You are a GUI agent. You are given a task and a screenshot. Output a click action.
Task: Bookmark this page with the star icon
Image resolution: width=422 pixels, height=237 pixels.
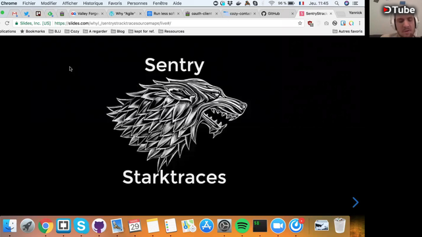[300, 23]
